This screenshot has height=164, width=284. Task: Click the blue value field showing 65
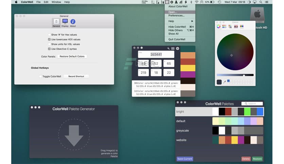pyautogui.click(x=169, y=63)
